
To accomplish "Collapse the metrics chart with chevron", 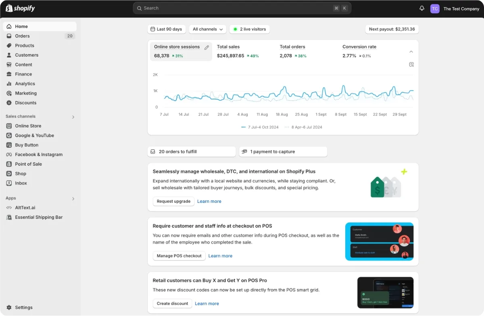I will pos(411,52).
